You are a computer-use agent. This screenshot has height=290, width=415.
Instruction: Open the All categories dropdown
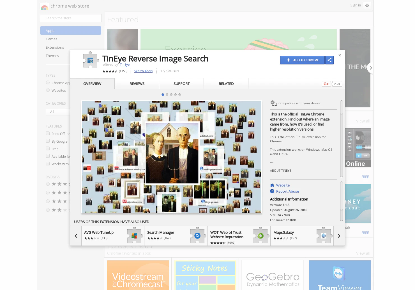58,112
